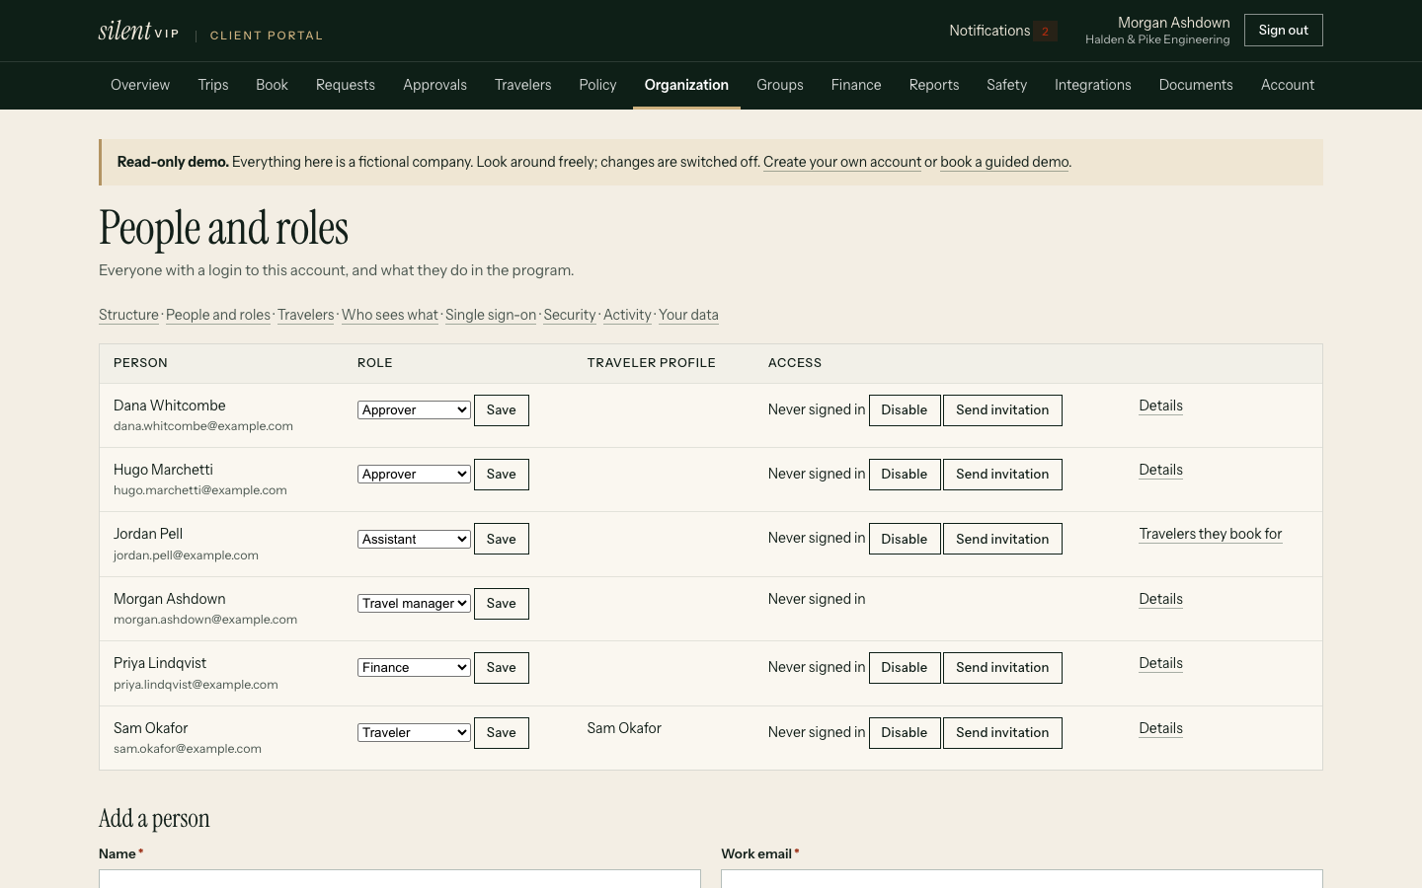Screen dimensions: 1422x888
Task: Open the Who sees what link
Action: [x=390, y=315]
